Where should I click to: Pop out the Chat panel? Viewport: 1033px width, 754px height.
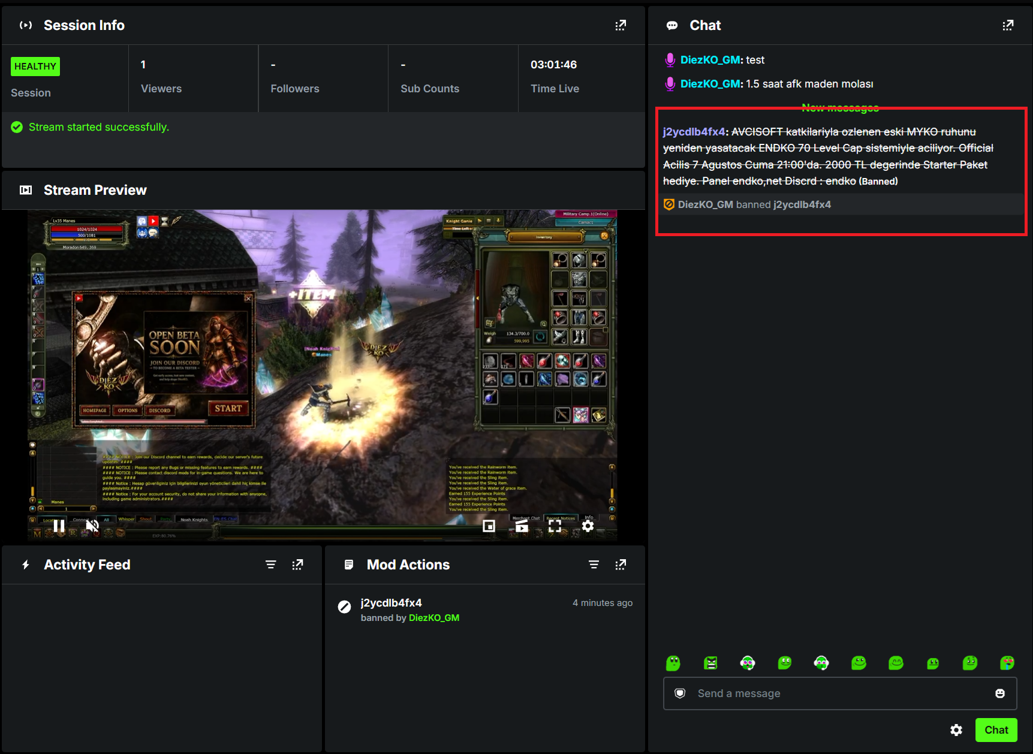[x=1008, y=25]
